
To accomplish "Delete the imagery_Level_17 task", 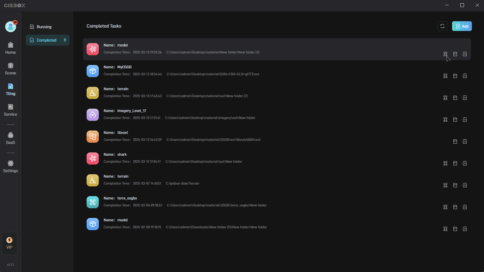I will click(465, 120).
